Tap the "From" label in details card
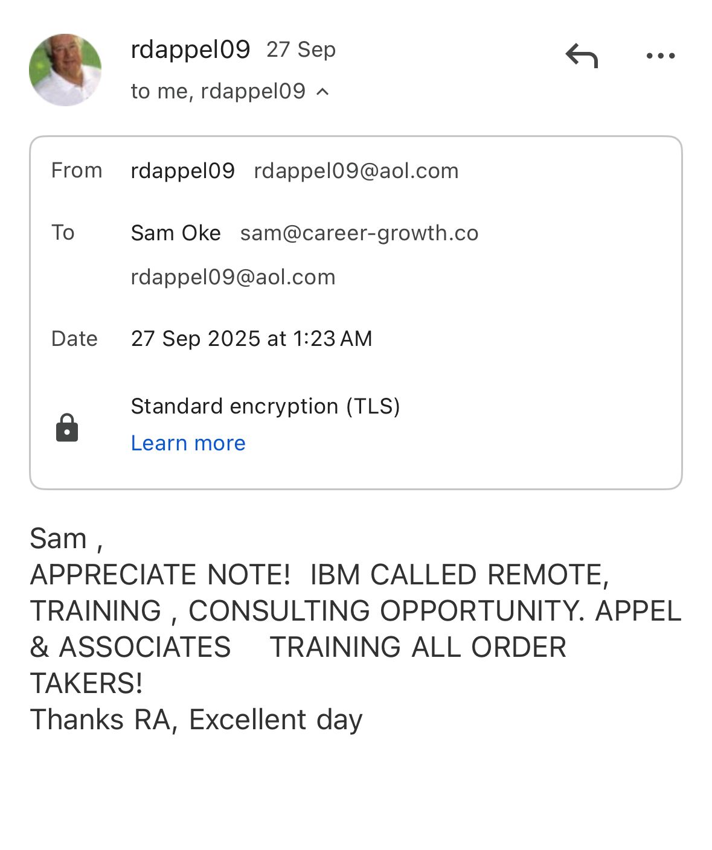The width and height of the screenshot is (712, 850). point(77,171)
